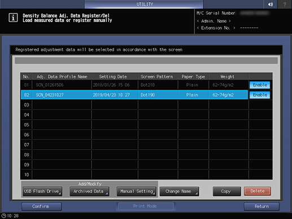The image size is (292, 219).
Task: Click the clock icon showing 10:28
Action: coord(4,216)
